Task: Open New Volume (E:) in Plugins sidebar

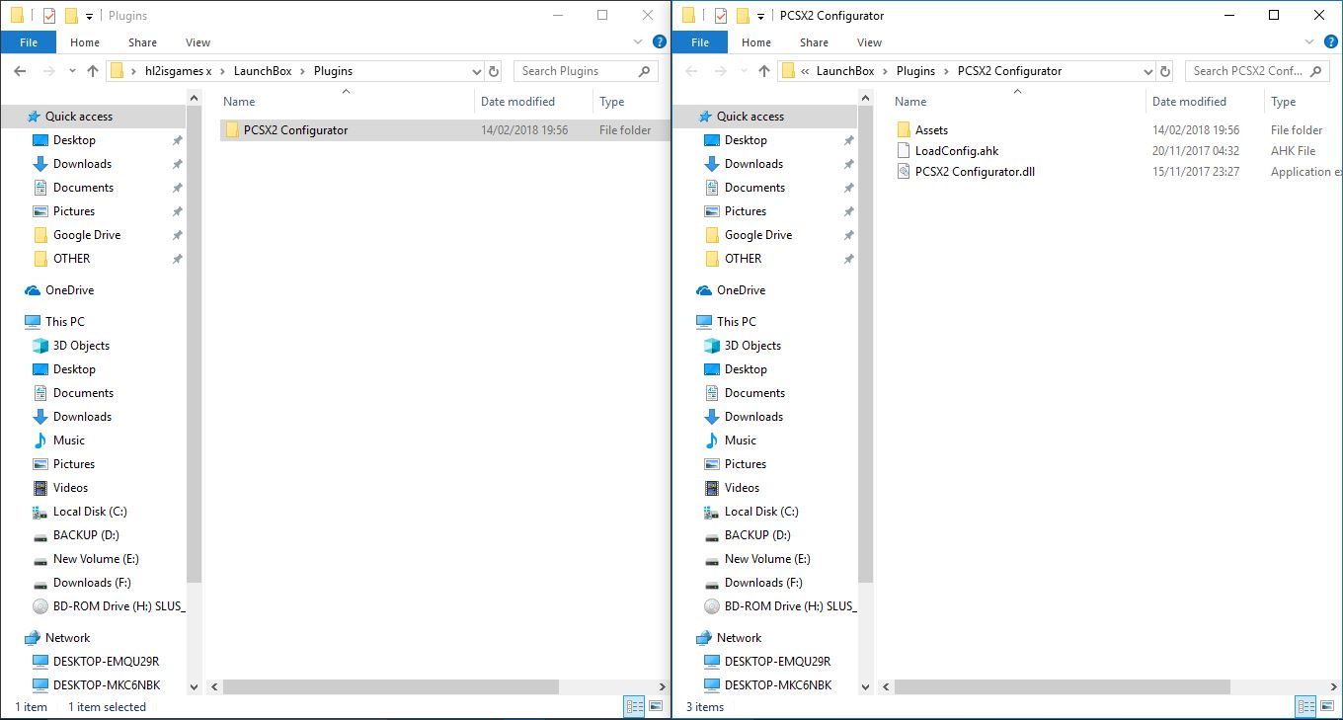Action: tap(96, 559)
